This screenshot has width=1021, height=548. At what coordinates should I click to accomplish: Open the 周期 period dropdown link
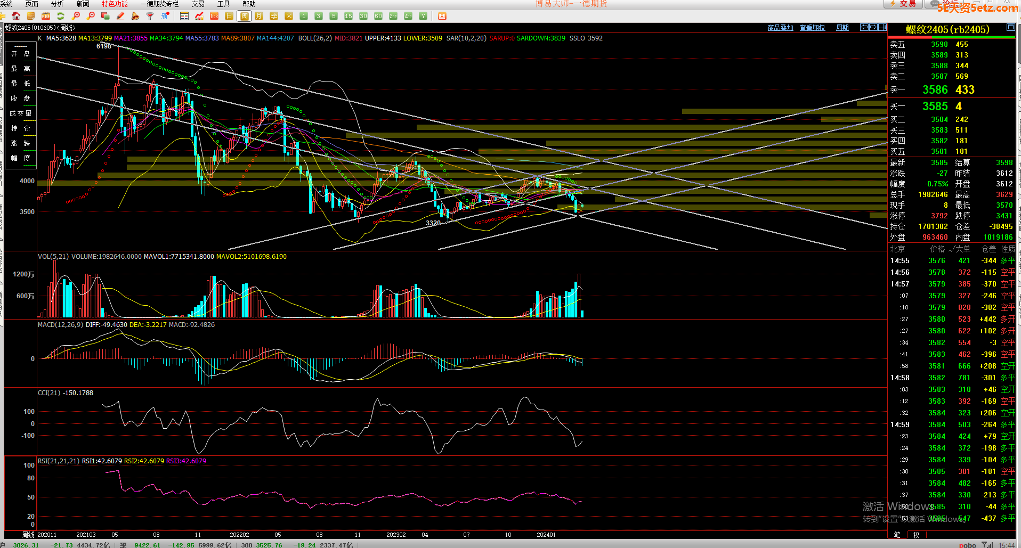[x=842, y=28]
